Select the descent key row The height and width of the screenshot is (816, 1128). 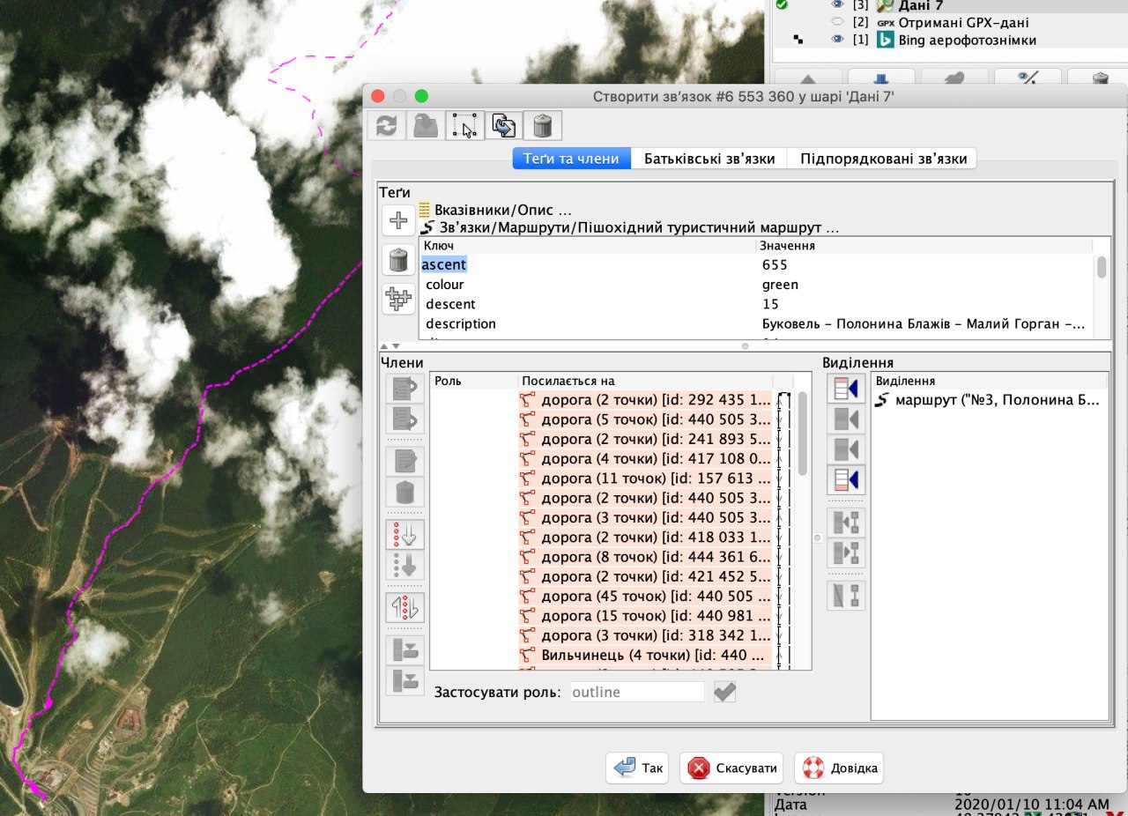[x=588, y=304]
